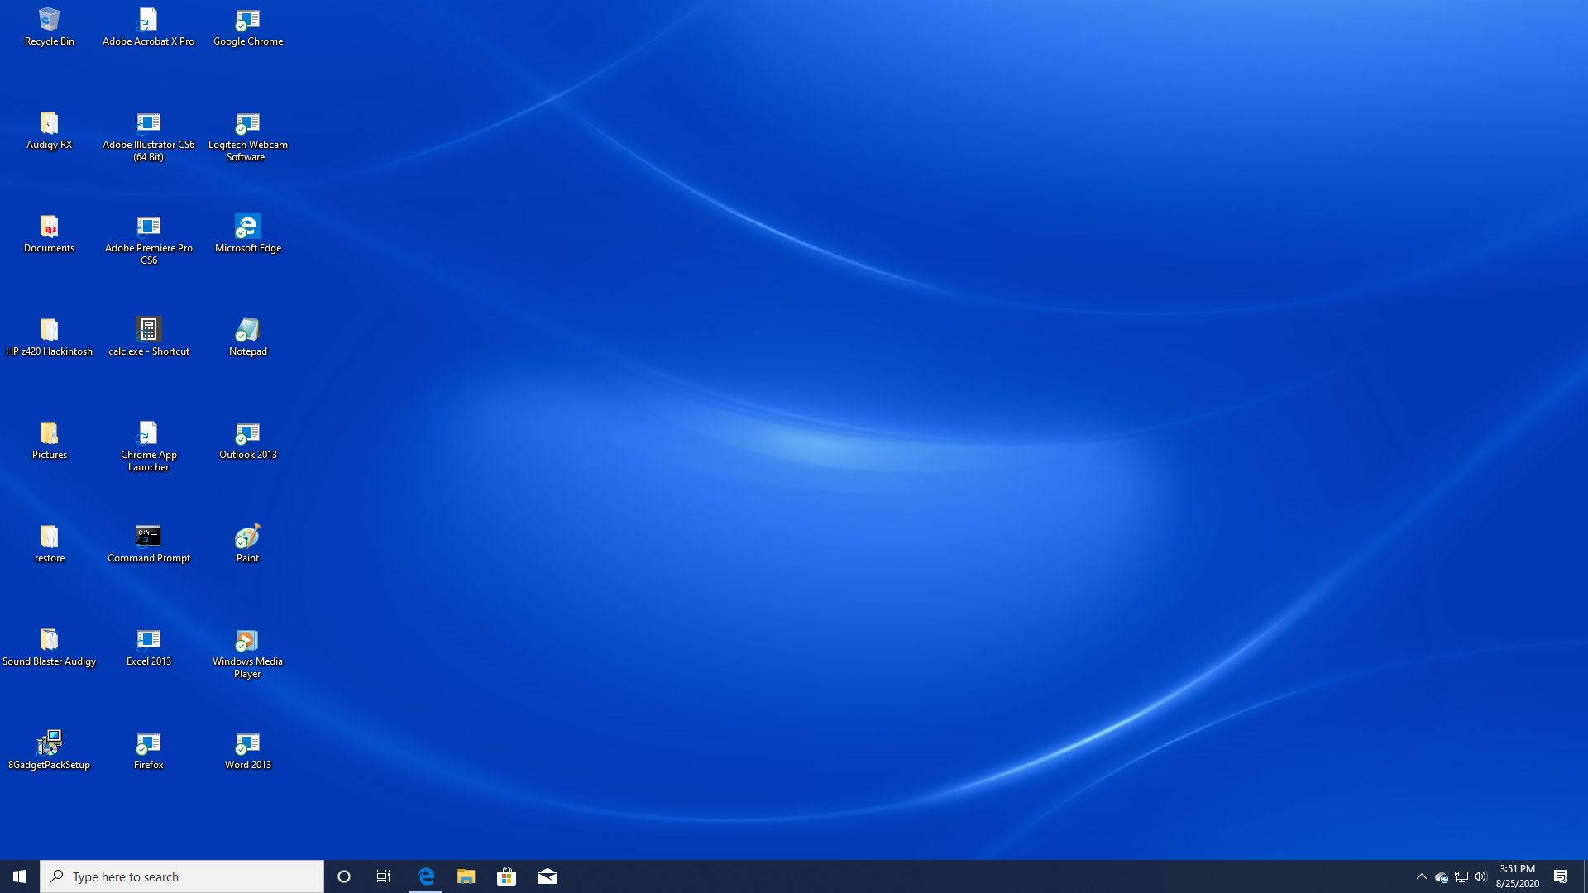
Task: Click the taskbar search field
Action: click(182, 876)
